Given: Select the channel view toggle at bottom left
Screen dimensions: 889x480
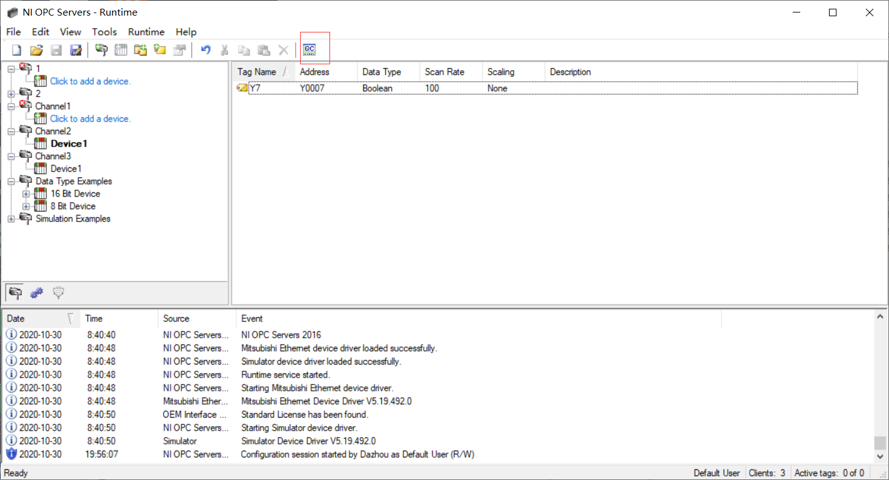Looking at the screenshot, I should tap(14, 292).
